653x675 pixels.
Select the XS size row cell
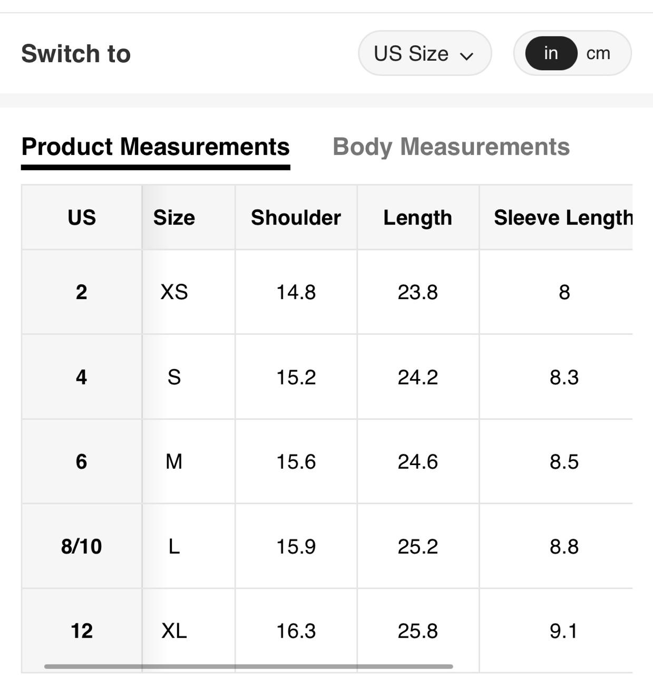click(x=174, y=292)
